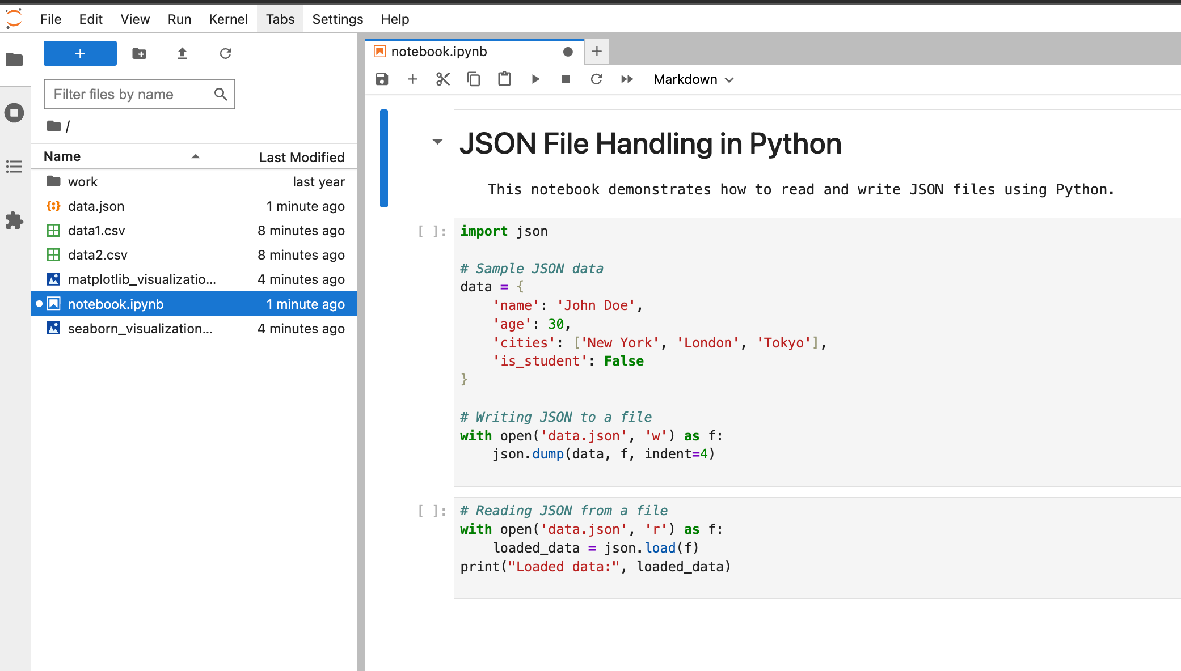The image size is (1181, 671).
Task: Click the Filter files by name field
Action: (x=132, y=94)
